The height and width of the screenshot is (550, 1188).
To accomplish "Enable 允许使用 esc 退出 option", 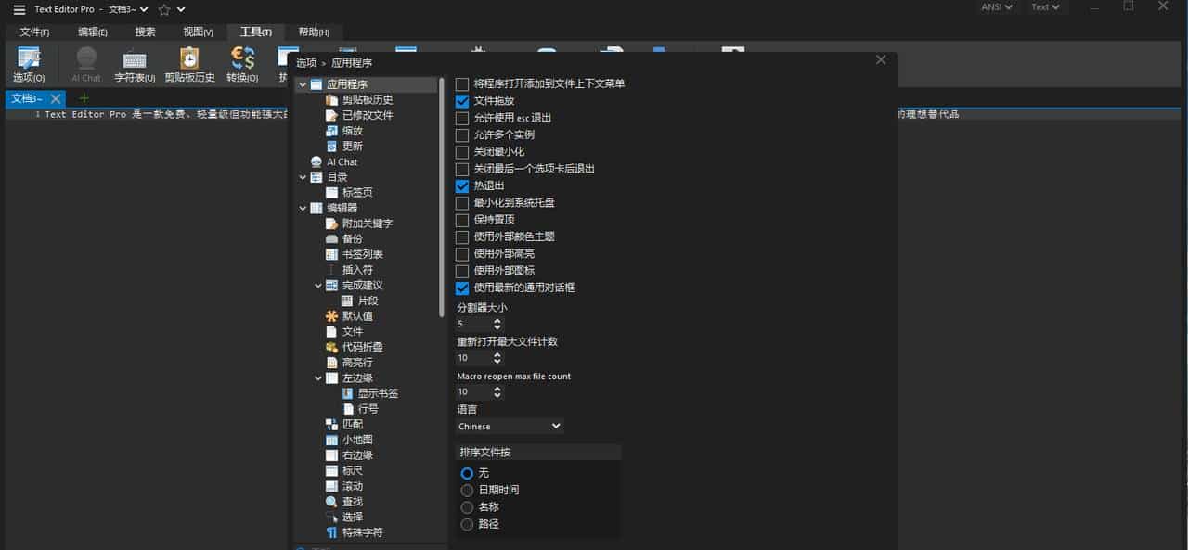I will [461, 118].
